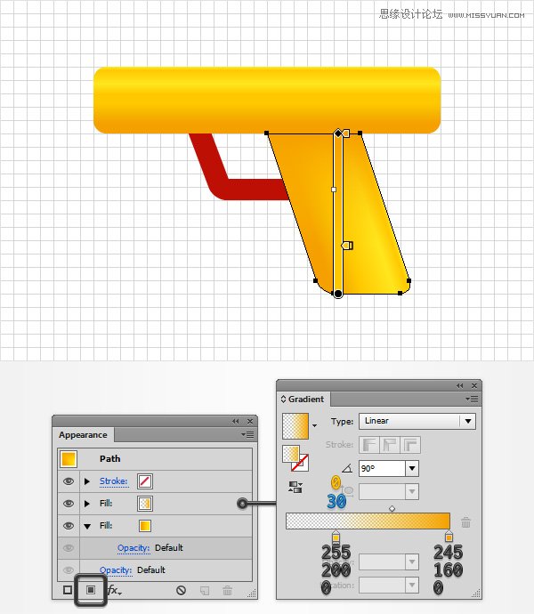Click Delete Stop trash icon in Gradient panel
This screenshot has height=614, width=534.
pos(465,522)
